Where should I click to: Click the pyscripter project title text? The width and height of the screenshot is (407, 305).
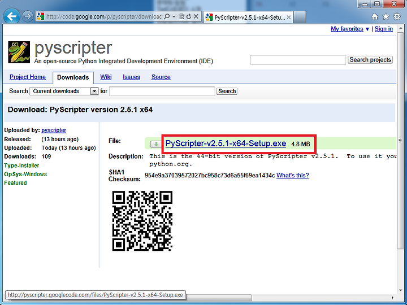(73, 48)
